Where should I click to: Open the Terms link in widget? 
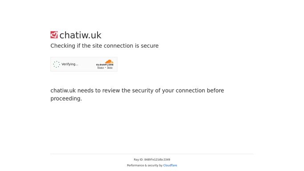tap(110, 68)
